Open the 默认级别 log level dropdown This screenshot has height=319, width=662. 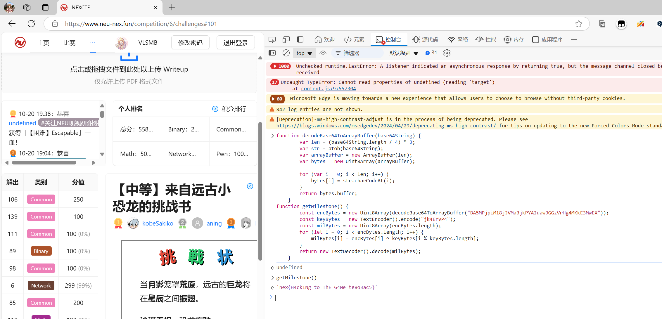click(404, 53)
